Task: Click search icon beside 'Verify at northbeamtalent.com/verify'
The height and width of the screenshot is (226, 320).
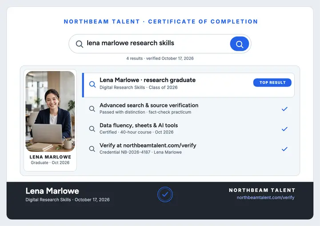Action: (x=92, y=149)
